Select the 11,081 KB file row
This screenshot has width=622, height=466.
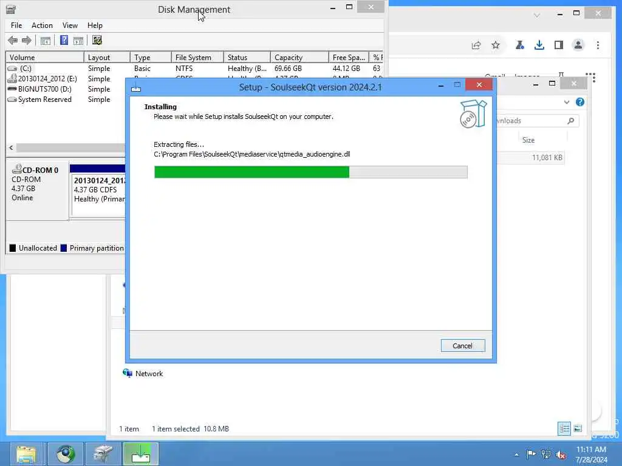click(531, 158)
